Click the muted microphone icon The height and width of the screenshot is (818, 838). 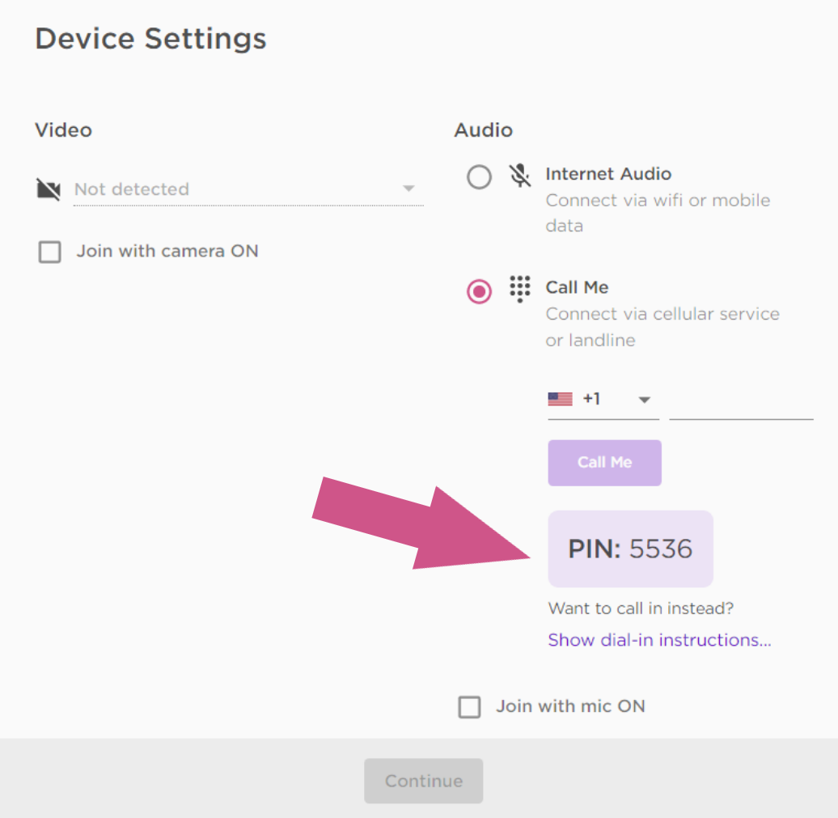pos(520,176)
